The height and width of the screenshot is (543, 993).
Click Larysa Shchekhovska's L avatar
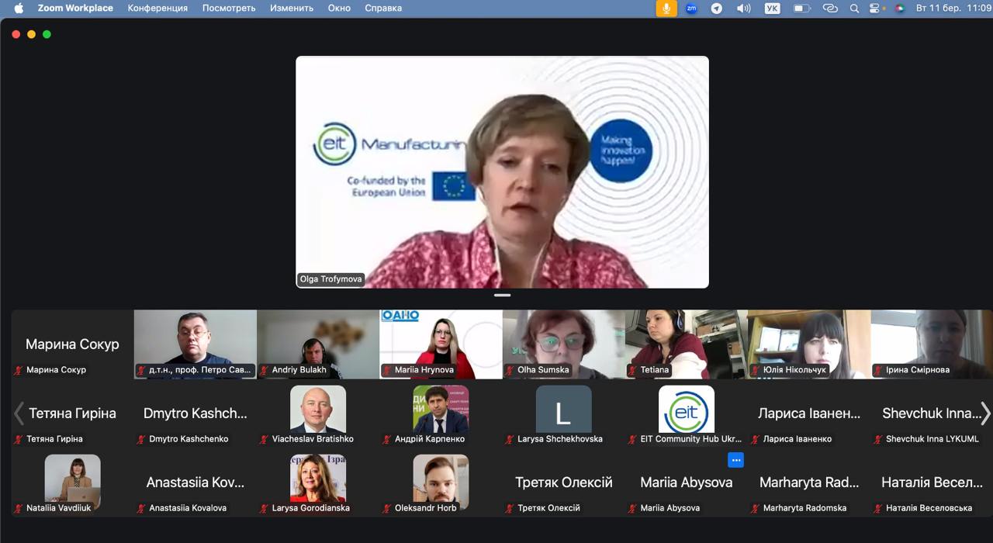point(563,409)
